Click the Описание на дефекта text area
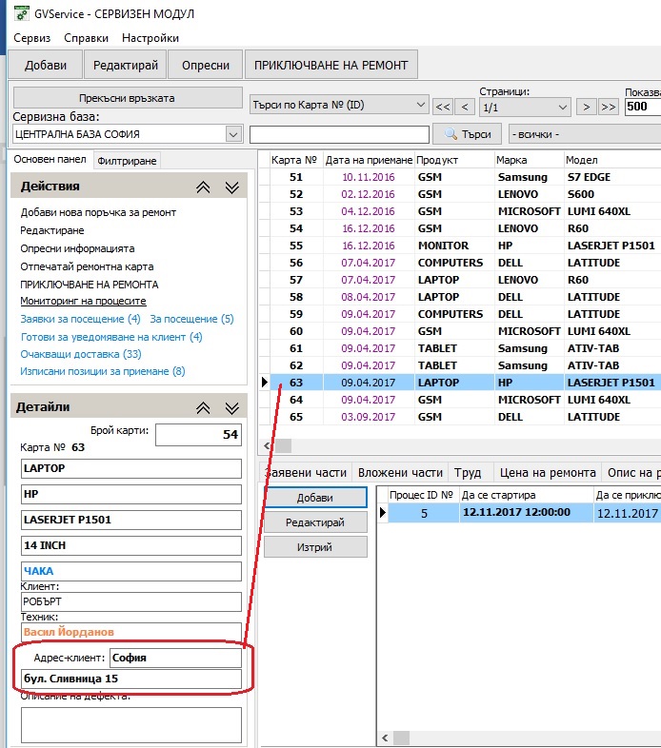 (x=131, y=724)
